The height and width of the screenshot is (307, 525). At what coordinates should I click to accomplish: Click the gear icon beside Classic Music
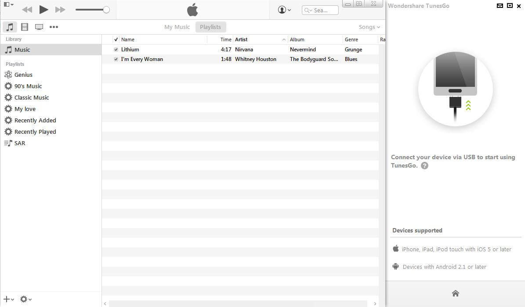point(8,97)
